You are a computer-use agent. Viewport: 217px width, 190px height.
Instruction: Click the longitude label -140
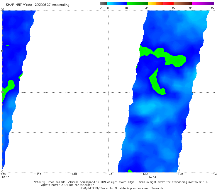(x=73, y=174)
